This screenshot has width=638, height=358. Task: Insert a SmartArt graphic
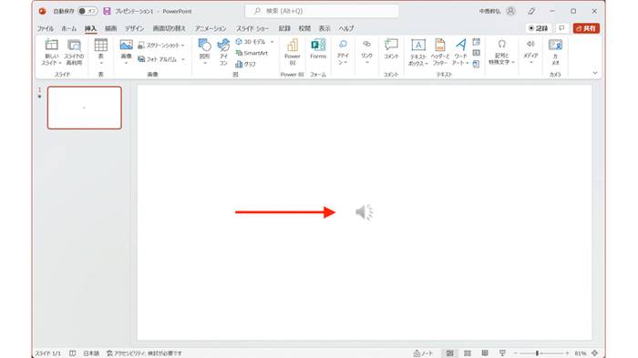click(x=252, y=53)
